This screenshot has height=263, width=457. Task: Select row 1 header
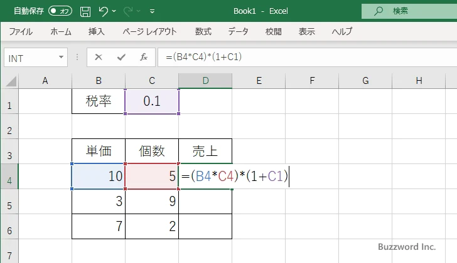[x=9, y=101]
